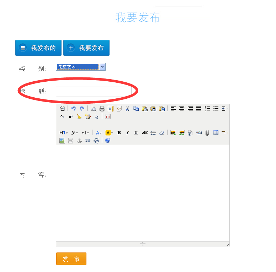Clear HTML code with the broom icon
The height and width of the screenshot is (272, 276).
(x=79, y=116)
